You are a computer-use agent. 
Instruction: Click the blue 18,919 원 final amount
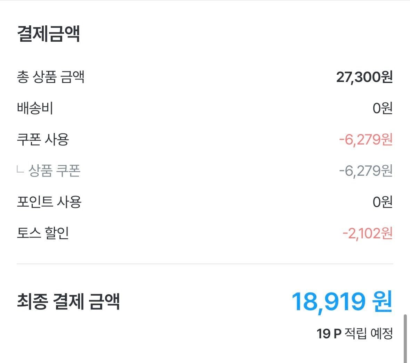click(x=342, y=301)
